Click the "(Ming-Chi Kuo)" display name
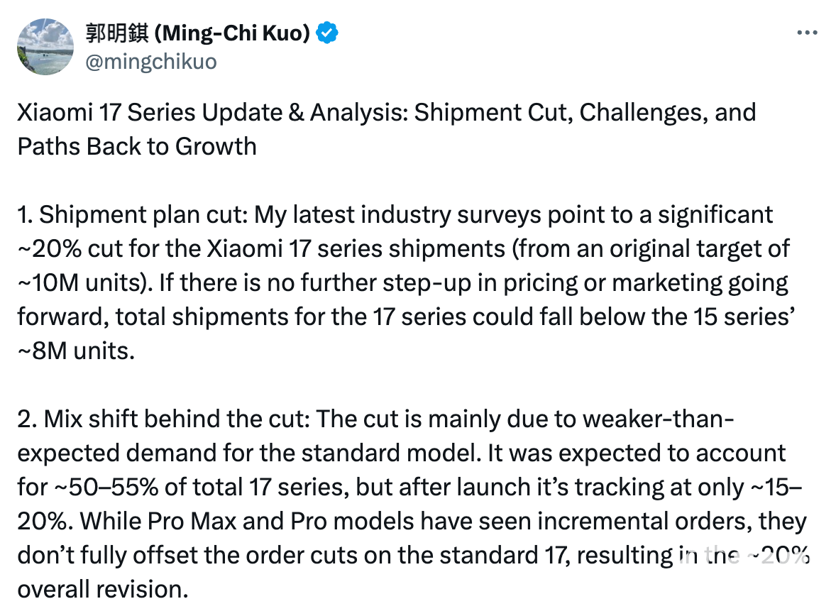836x616 pixels. pos(232,33)
